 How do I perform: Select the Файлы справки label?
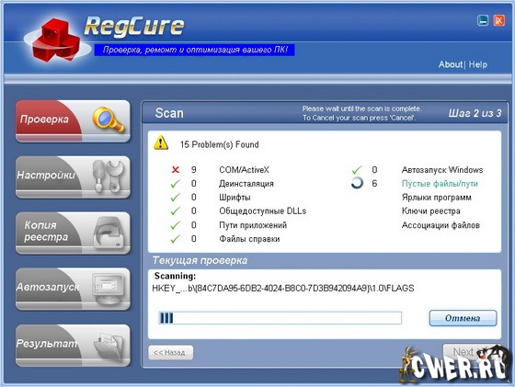click(x=249, y=239)
